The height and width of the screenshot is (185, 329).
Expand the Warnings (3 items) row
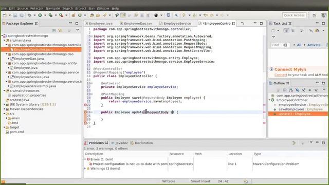click(85, 169)
